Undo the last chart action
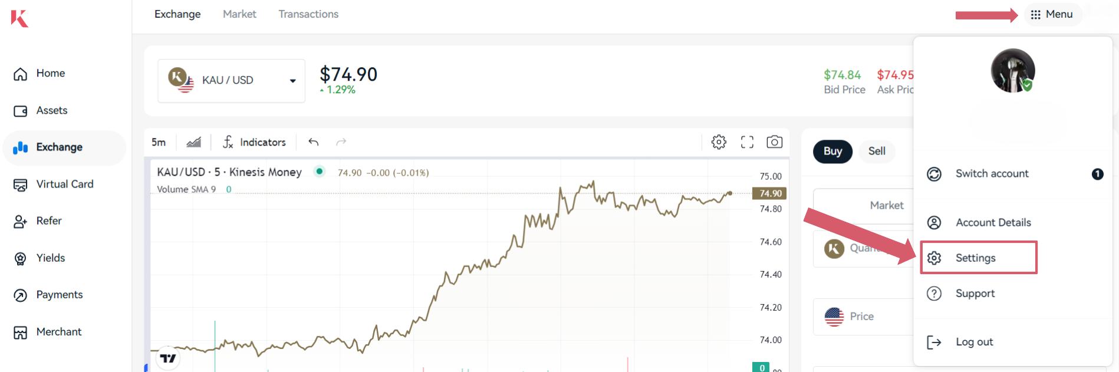Screen dimensions: 1119x372 (x=314, y=142)
